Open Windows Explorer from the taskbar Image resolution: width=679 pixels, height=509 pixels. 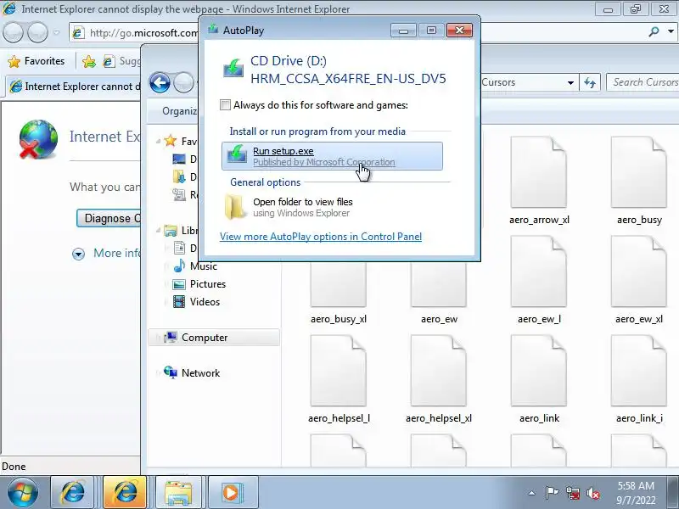178,492
